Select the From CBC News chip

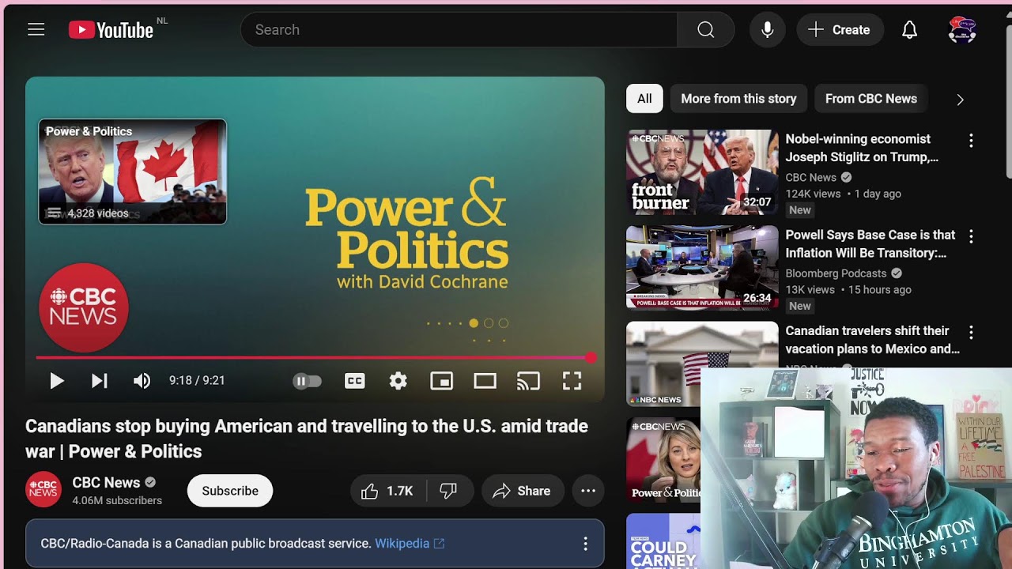click(871, 99)
